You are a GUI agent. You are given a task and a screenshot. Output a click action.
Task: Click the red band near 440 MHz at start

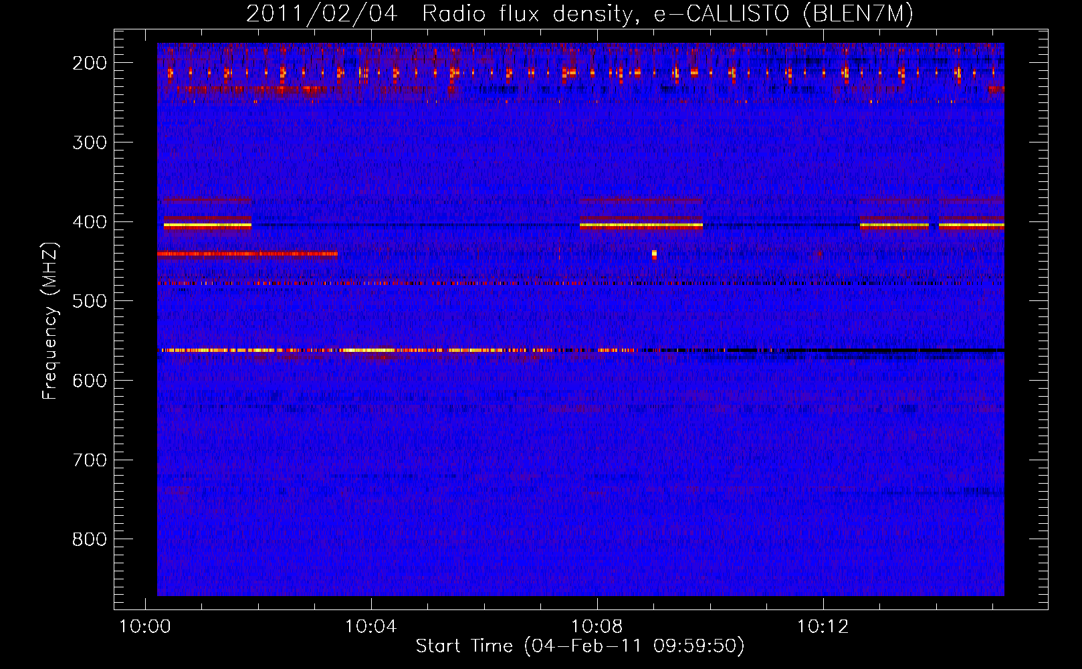(247, 254)
